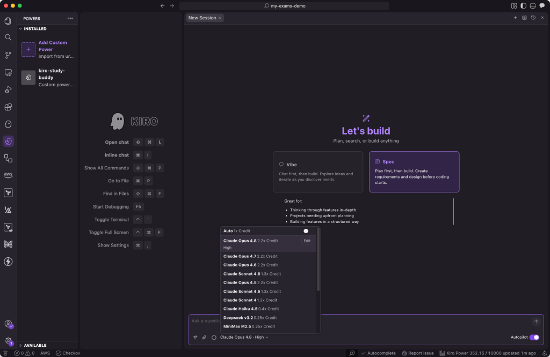Toggle the Autopilot switch
Viewport: 550px width, 357px height.
pyautogui.click(x=534, y=337)
